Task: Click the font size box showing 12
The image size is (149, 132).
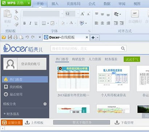Action: pos(70,14)
